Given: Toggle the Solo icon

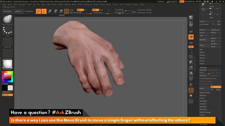Looking at the screenshot, I should pos(191,96).
